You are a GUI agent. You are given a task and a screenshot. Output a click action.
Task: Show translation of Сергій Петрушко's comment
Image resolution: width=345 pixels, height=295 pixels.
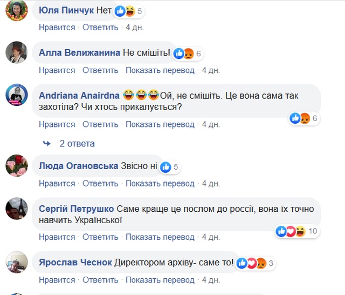click(160, 237)
